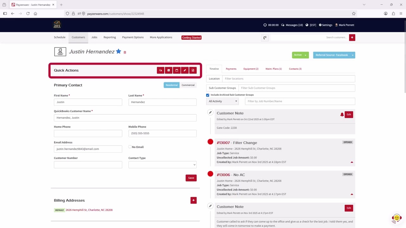Open the Active status dropdown
The image size is (406, 228).
click(x=300, y=55)
